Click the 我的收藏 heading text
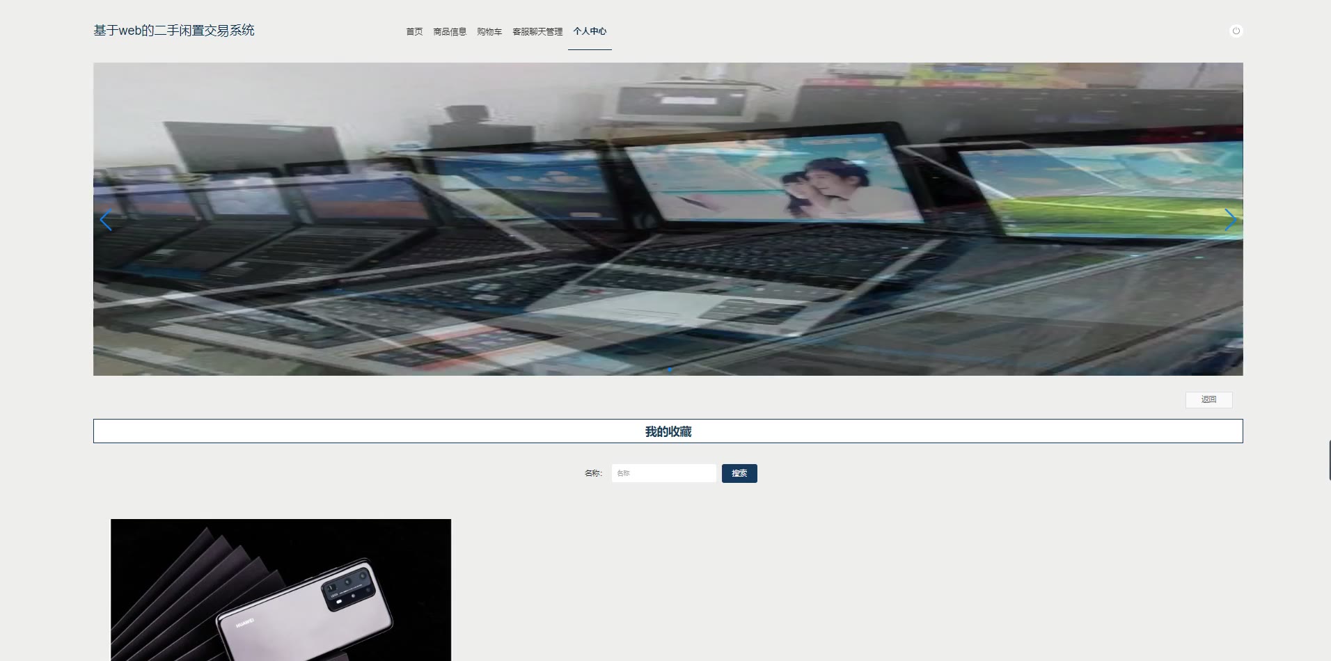This screenshot has height=661, width=1331. point(668,431)
